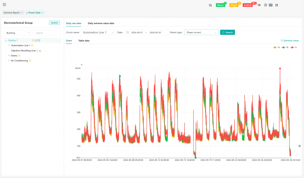304x178 pixels.
Task: Click the teal Search button
Action: pyautogui.click(x=227, y=32)
